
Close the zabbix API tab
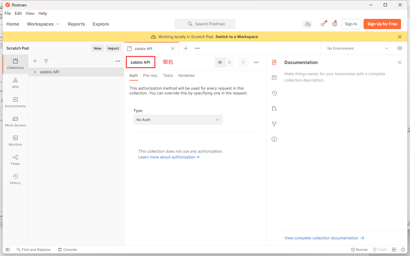[173, 49]
